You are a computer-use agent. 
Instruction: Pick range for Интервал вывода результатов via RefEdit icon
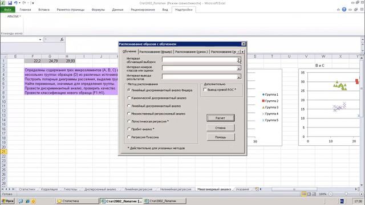(x=239, y=77)
